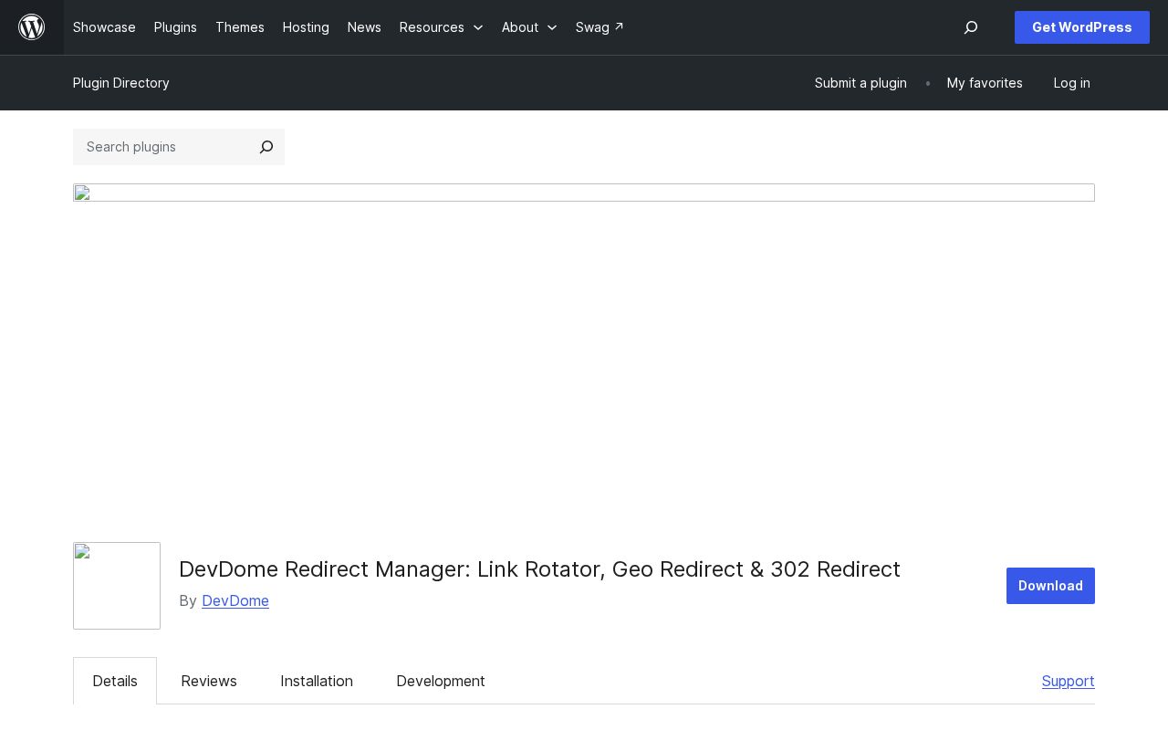The height and width of the screenshot is (730, 1168).
Task: Click the Log in link
Action: coord(1071,83)
